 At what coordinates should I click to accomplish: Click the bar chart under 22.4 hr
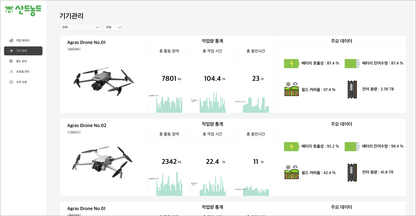point(212,186)
